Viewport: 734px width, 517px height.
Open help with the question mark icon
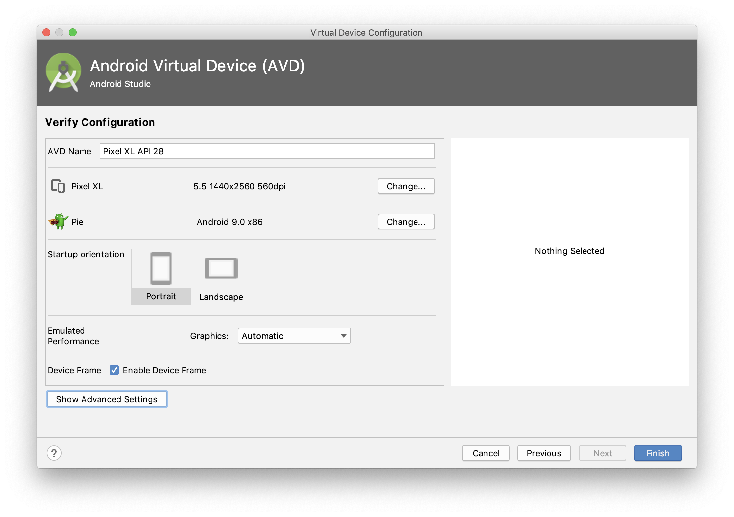point(54,453)
